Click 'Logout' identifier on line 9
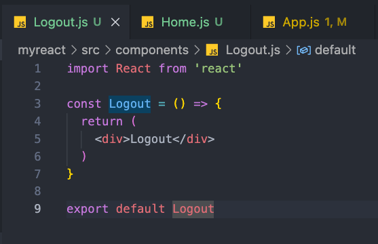 click(193, 209)
